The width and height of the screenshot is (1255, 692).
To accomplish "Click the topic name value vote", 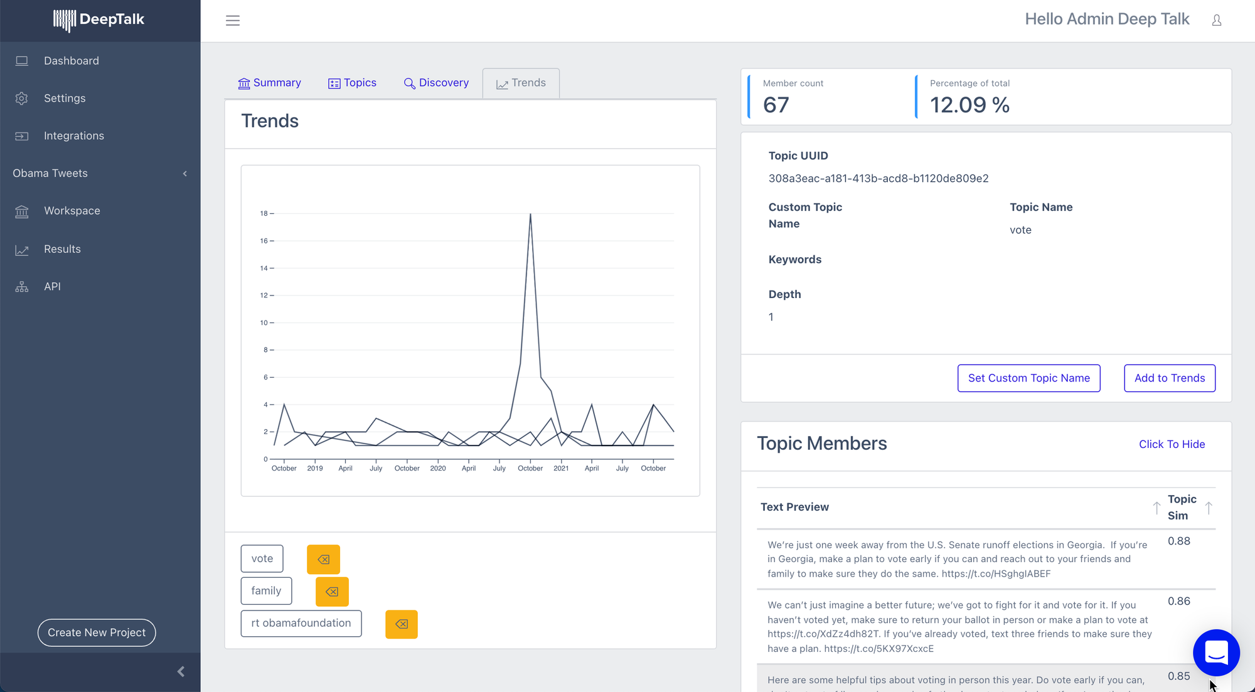I will (1020, 230).
